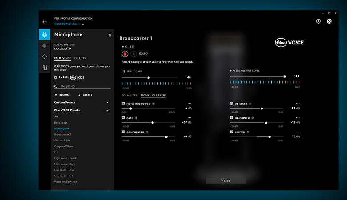Toggle the Noise Reduction checkbox

click(x=123, y=104)
